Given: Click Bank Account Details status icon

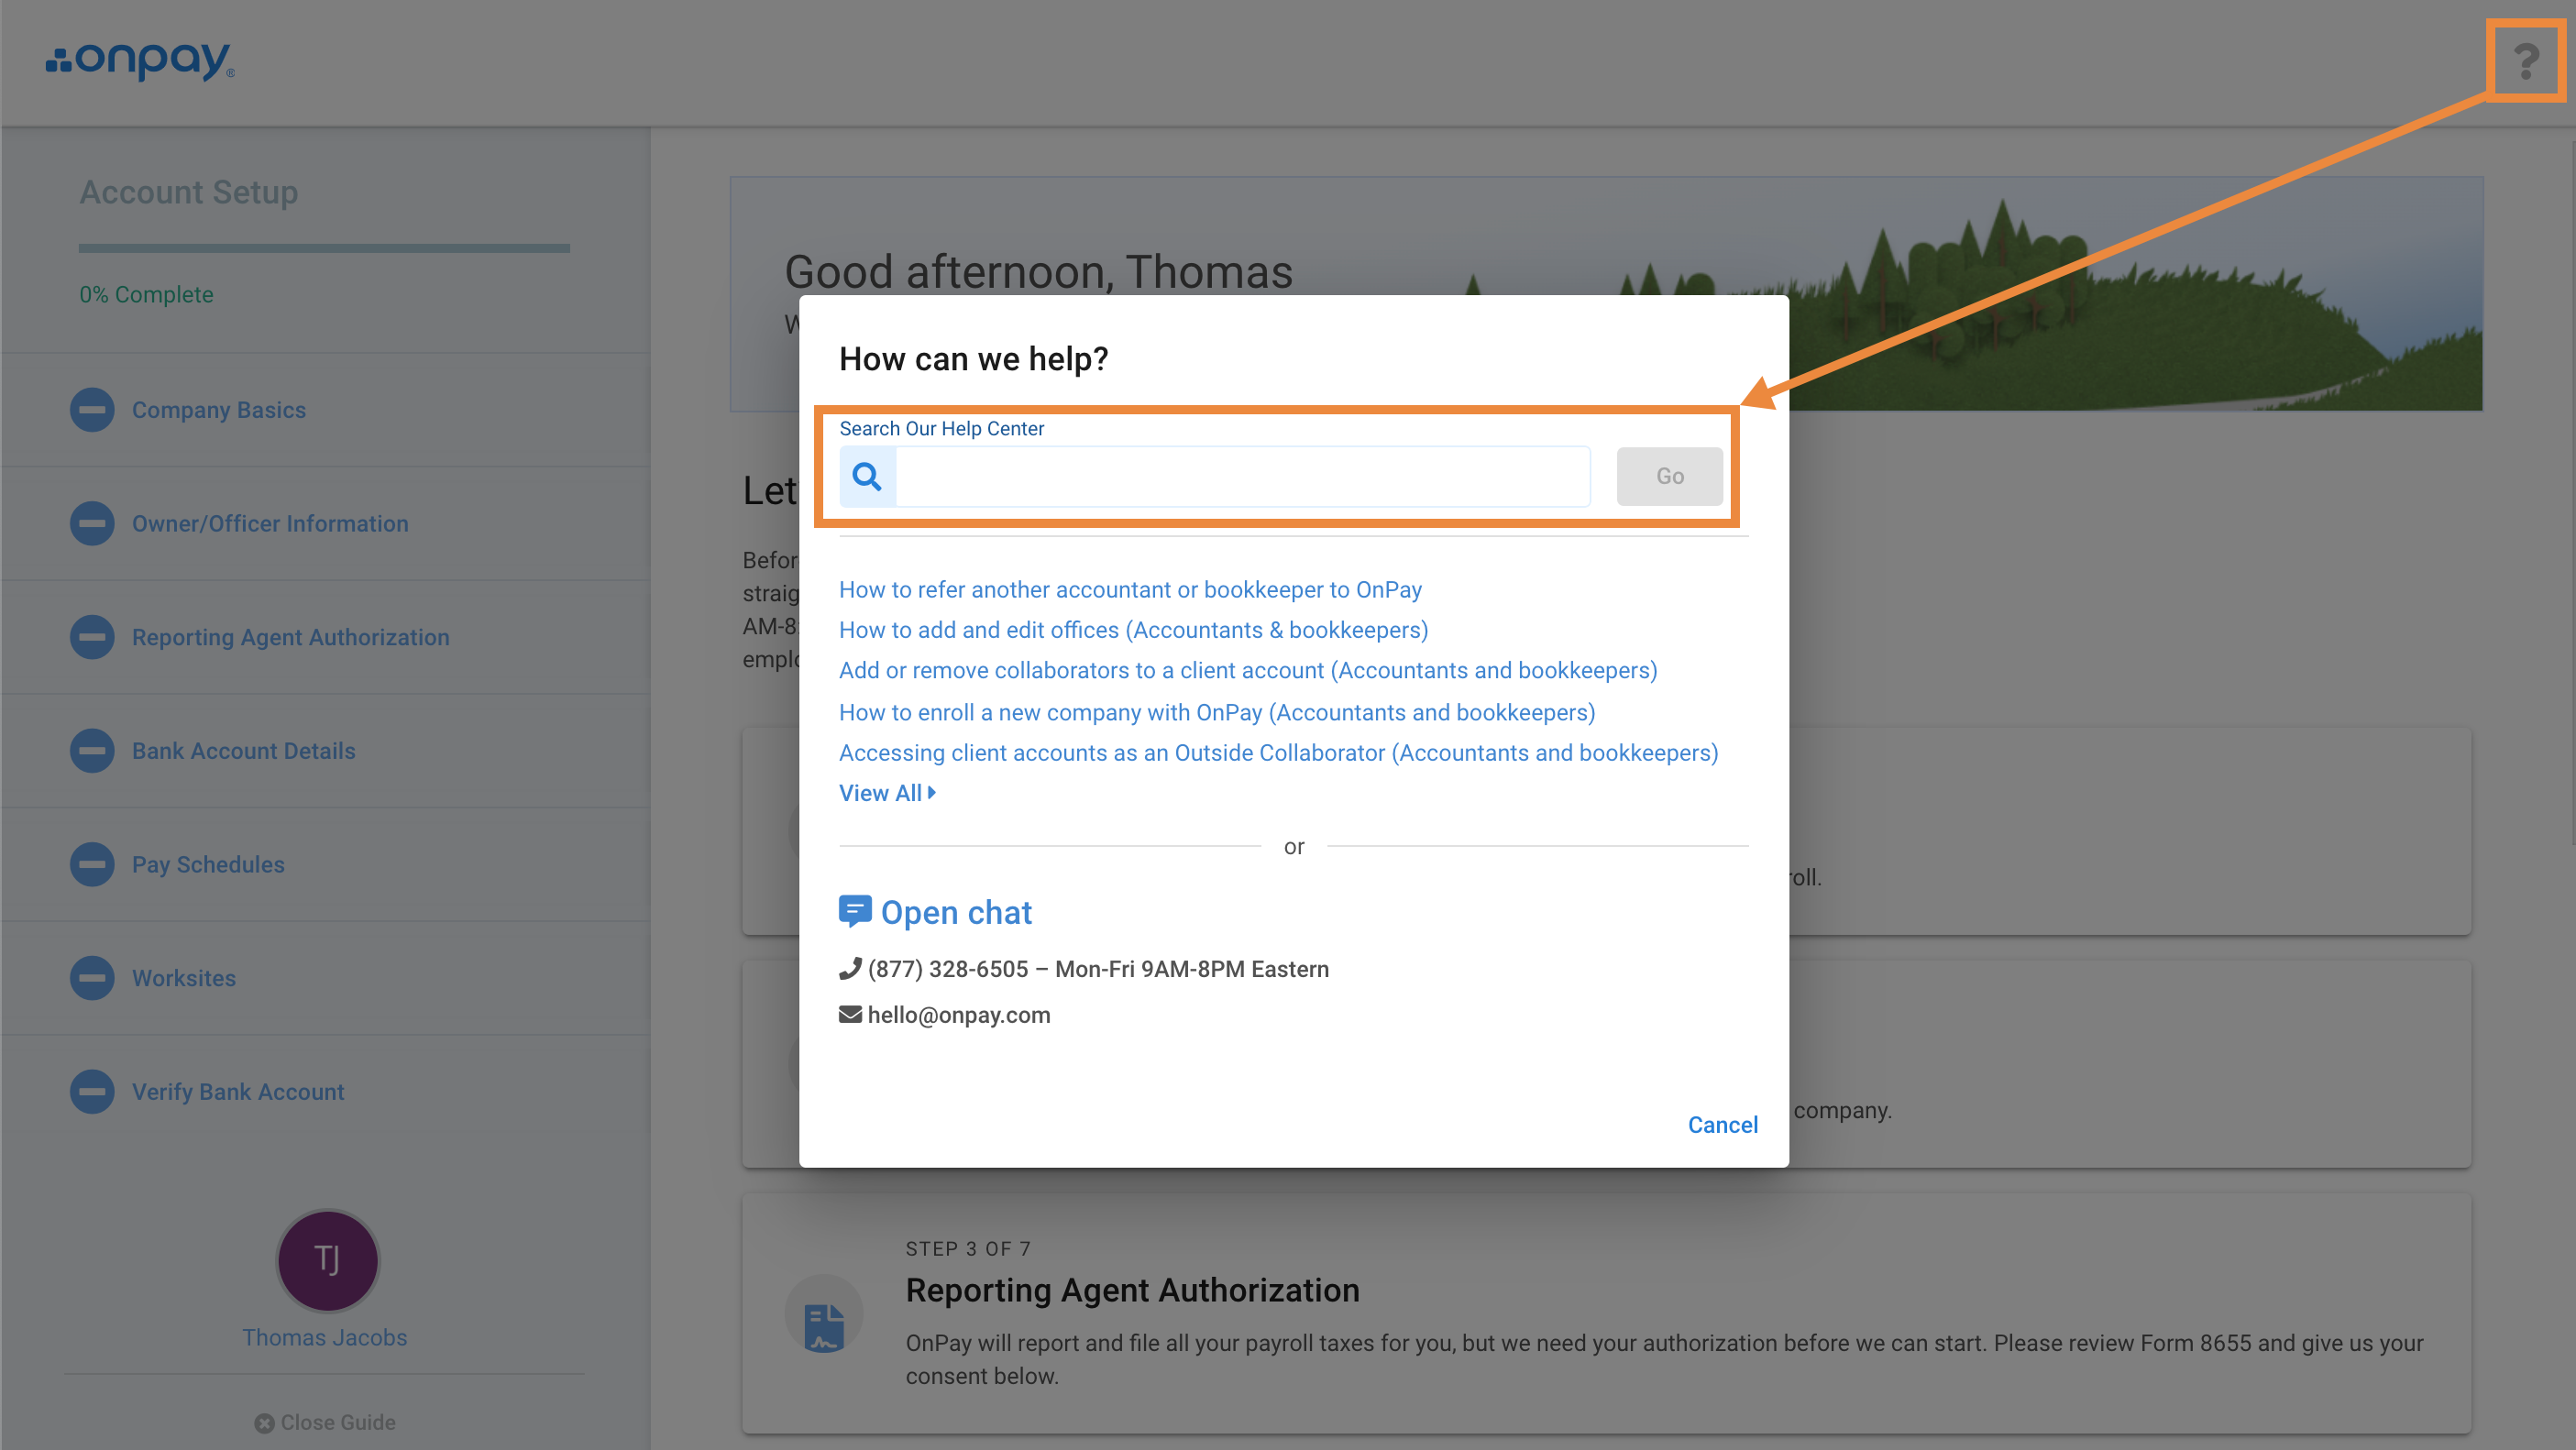Looking at the screenshot, I should pyautogui.click(x=92, y=751).
